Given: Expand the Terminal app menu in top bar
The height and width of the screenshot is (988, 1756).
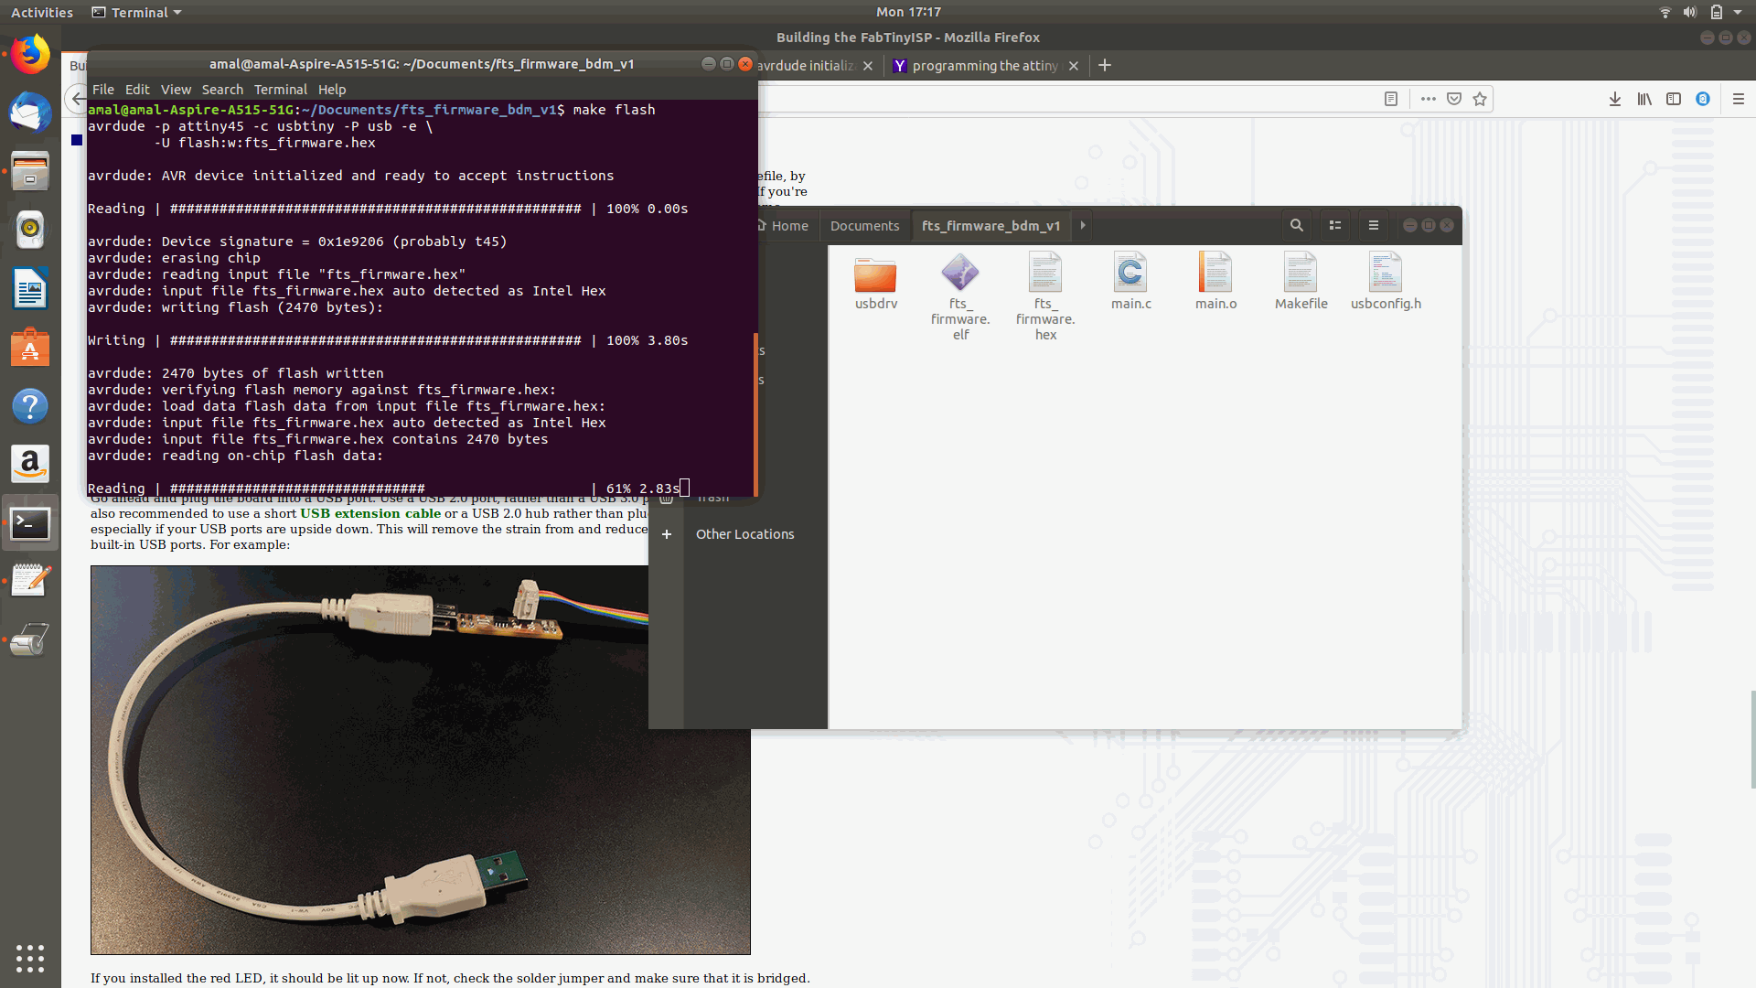Looking at the screenshot, I should pos(137,12).
